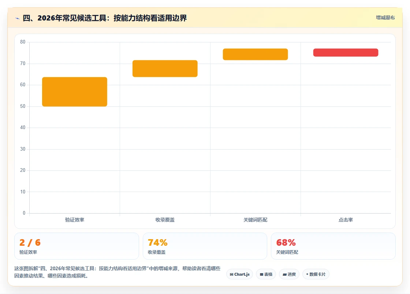Click the Chart.js tag chip
The width and height of the screenshot is (410, 294).
(x=239, y=274)
